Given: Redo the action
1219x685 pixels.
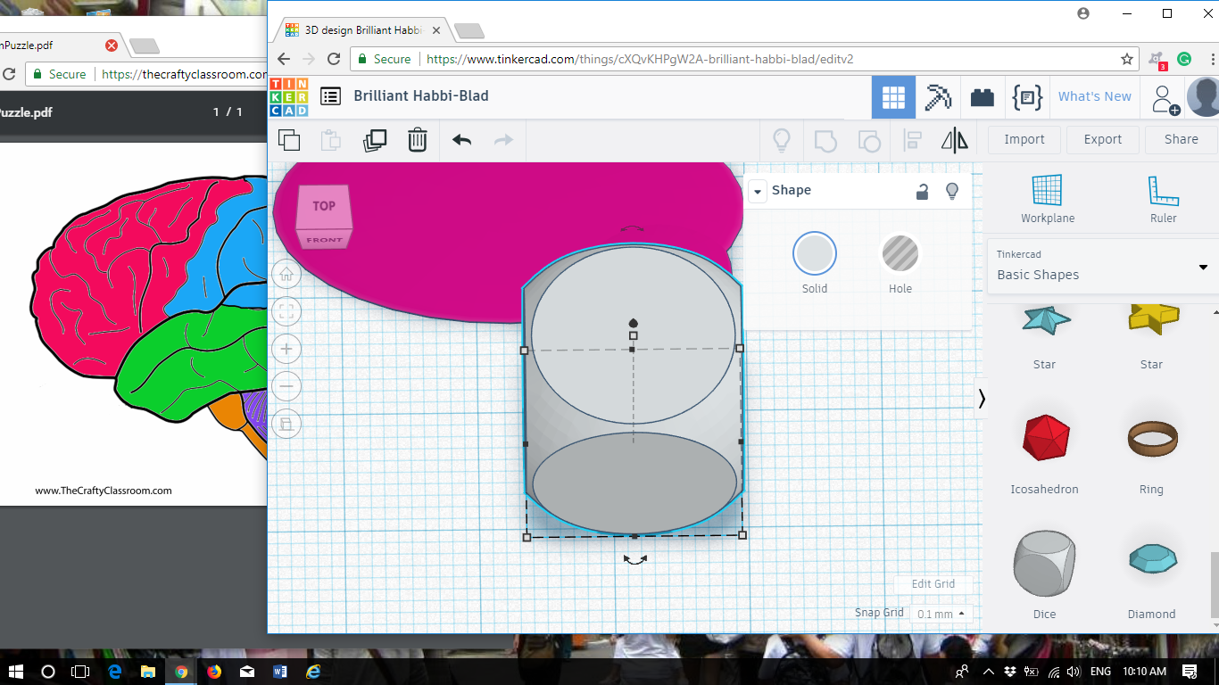Looking at the screenshot, I should pos(504,140).
